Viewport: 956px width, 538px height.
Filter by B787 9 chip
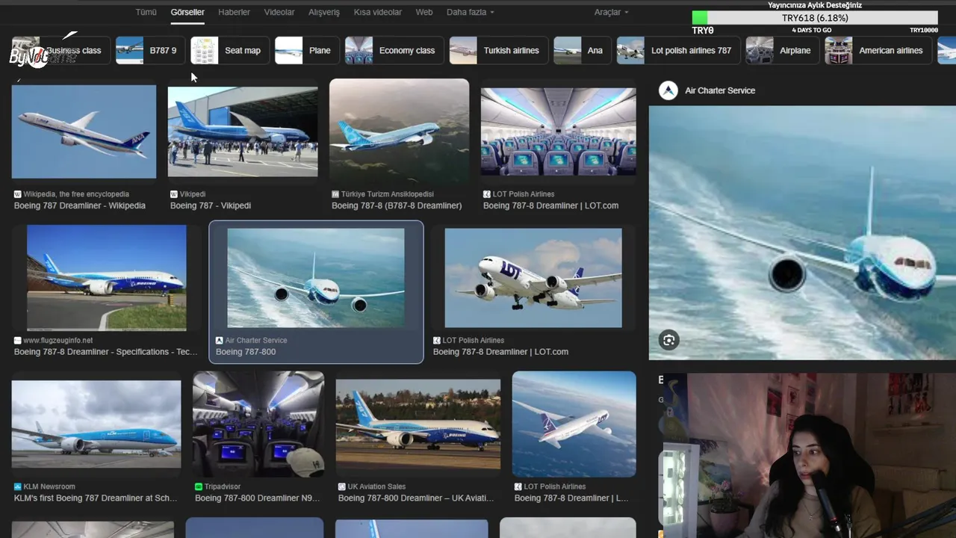(x=150, y=50)
